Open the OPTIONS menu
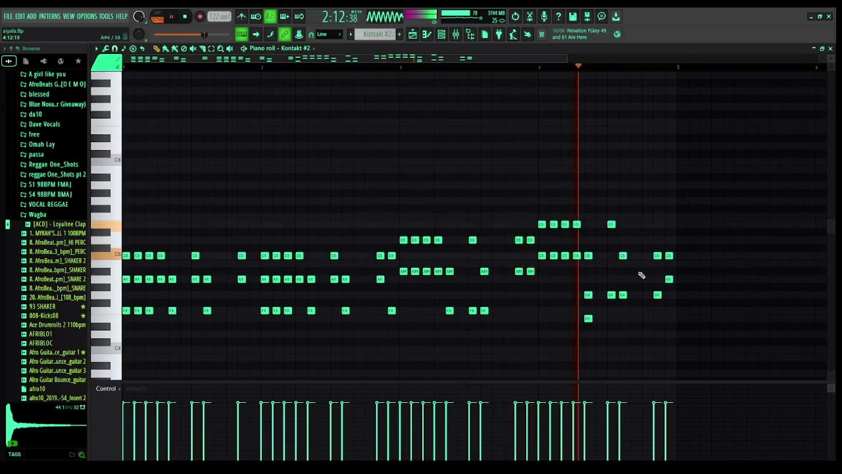 coord(87,16)
